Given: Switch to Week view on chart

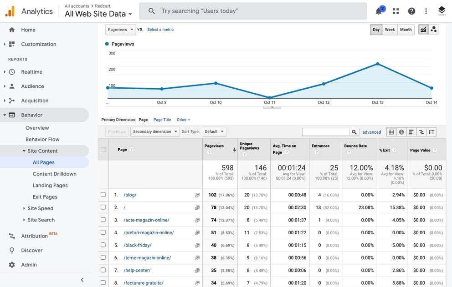Looking at the screenshot, I should click(390, 30).
